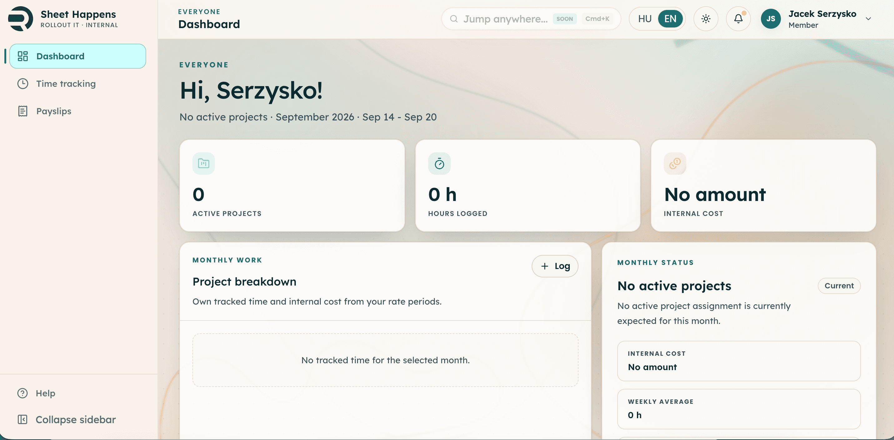Click the 'Project breakdown' title
894x440 pixels.
tap(244, 281)
